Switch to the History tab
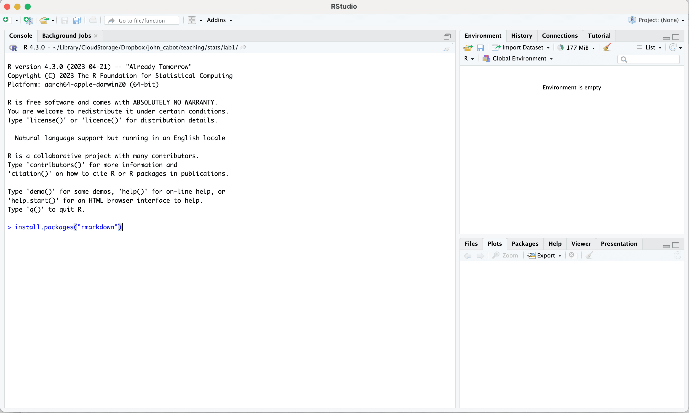Image resolution: width=689 pixels, height=413 pixels. click(521, 36)
